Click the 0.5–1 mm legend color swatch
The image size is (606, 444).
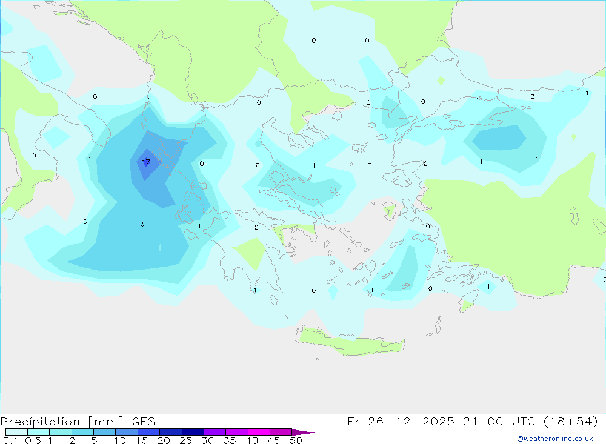(39, 432)
